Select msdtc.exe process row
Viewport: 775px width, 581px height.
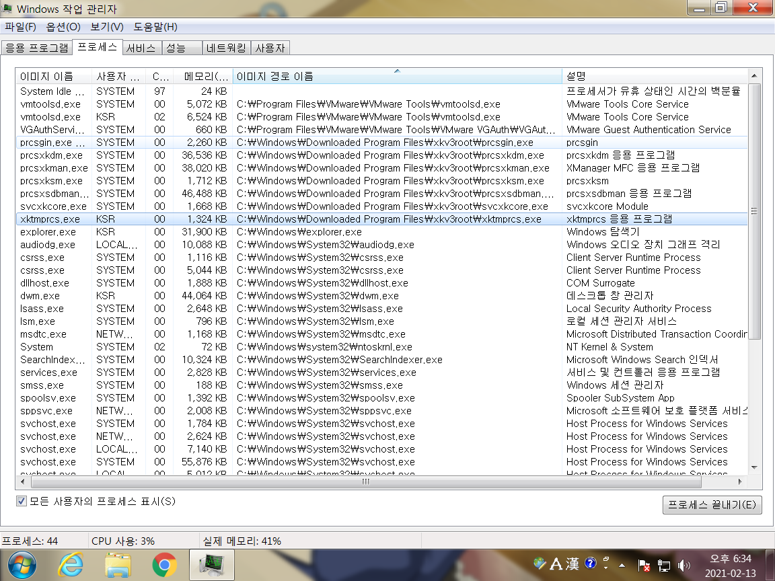coord(381,334)
